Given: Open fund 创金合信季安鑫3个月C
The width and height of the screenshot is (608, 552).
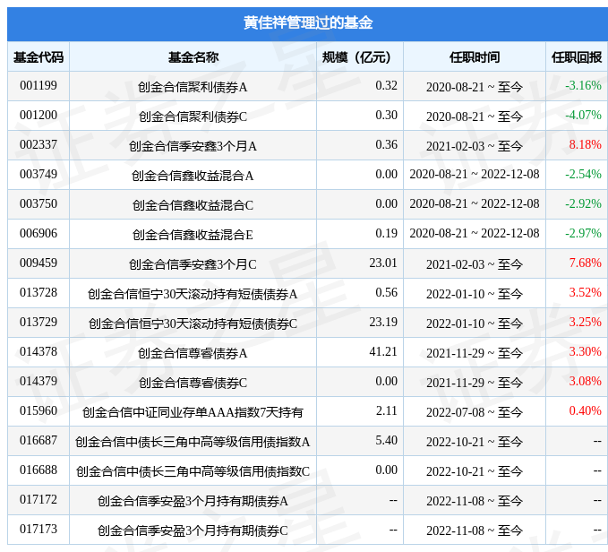Looking at the screenshot, I should tap(193, 263).
